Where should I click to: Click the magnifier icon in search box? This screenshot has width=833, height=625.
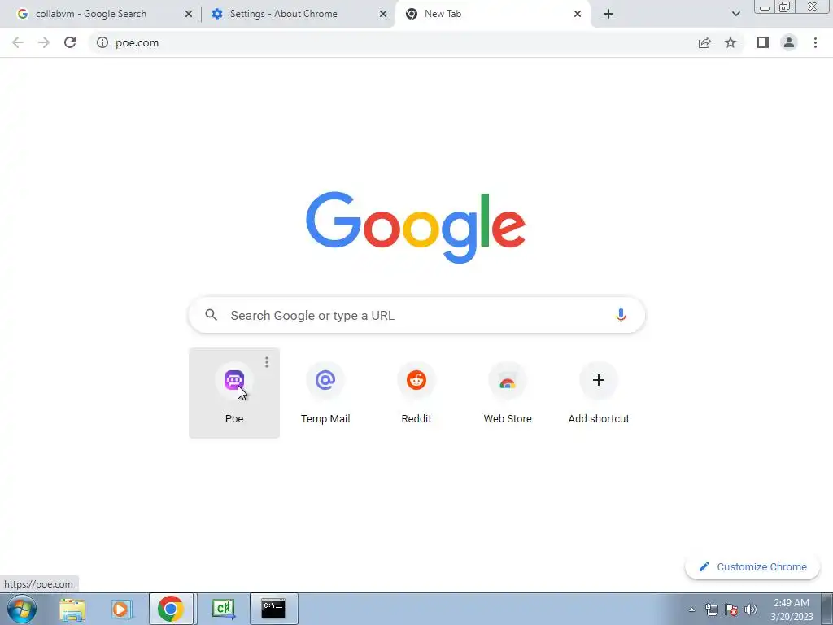coord(212,315)
